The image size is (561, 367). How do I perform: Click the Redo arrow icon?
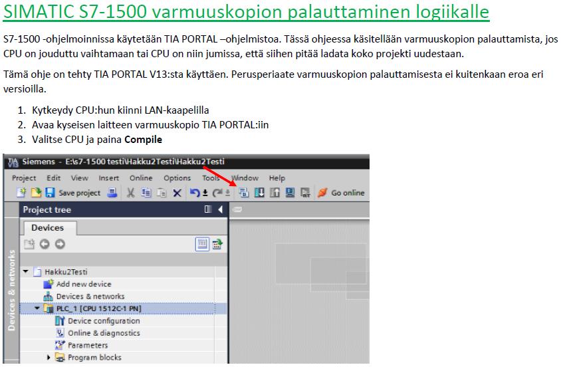point(217,193)
